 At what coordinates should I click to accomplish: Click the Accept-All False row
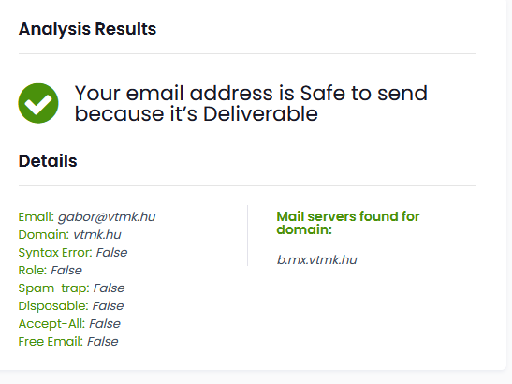69,324
